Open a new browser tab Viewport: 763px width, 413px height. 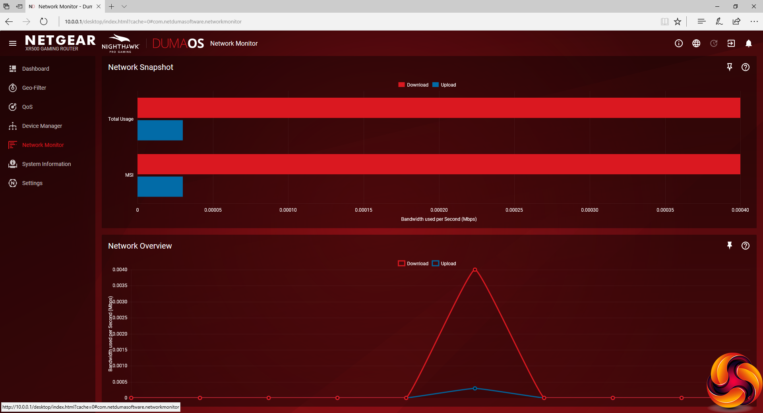112,6
